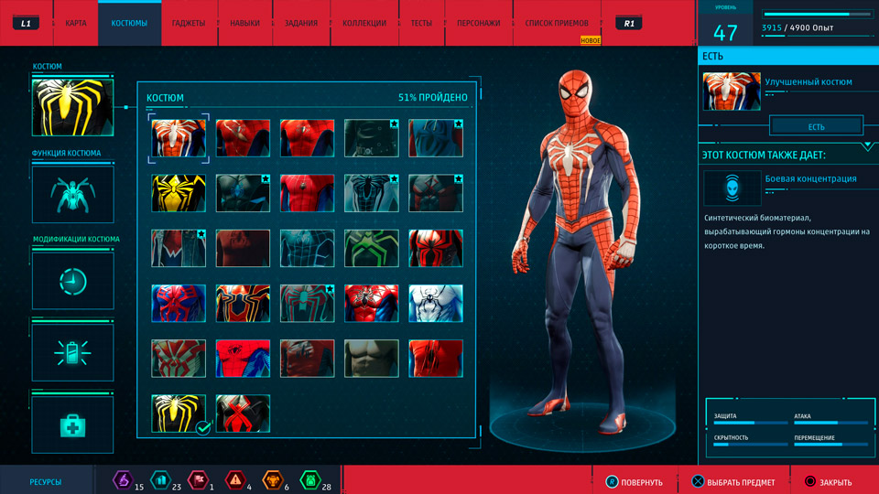Click Повернуть rotate prompt
Image resolution: width=879 pixels, height=494 pixels.
click(x=634, y=482)
